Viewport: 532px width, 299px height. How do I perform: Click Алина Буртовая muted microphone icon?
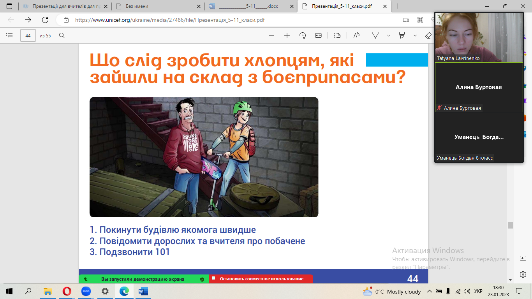point(439,108)
